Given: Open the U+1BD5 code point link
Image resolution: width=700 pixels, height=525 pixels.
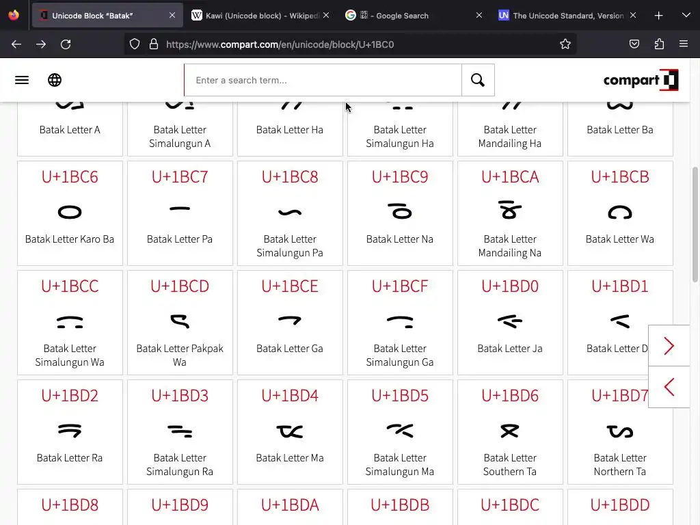Looking at the screenshot, I should point(400,396).
